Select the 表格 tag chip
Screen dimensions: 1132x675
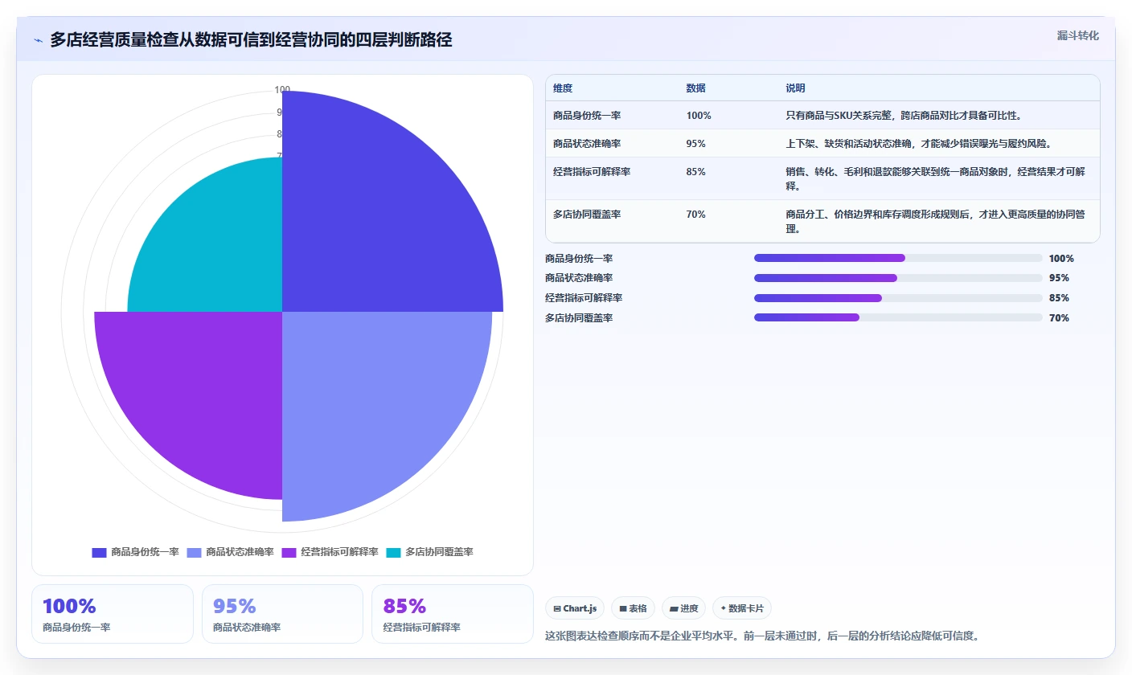[x=634, y=608]
